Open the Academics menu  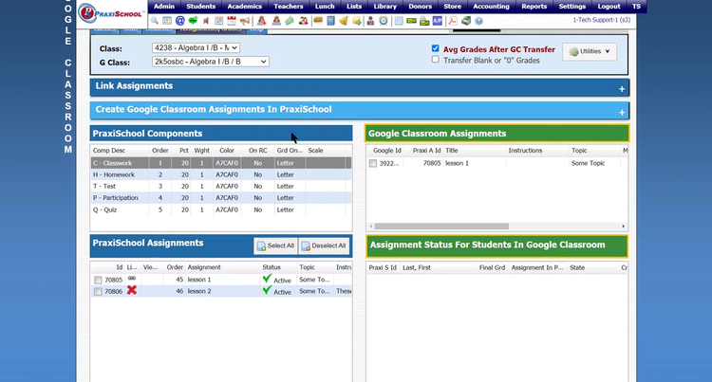tap(244, 7)
